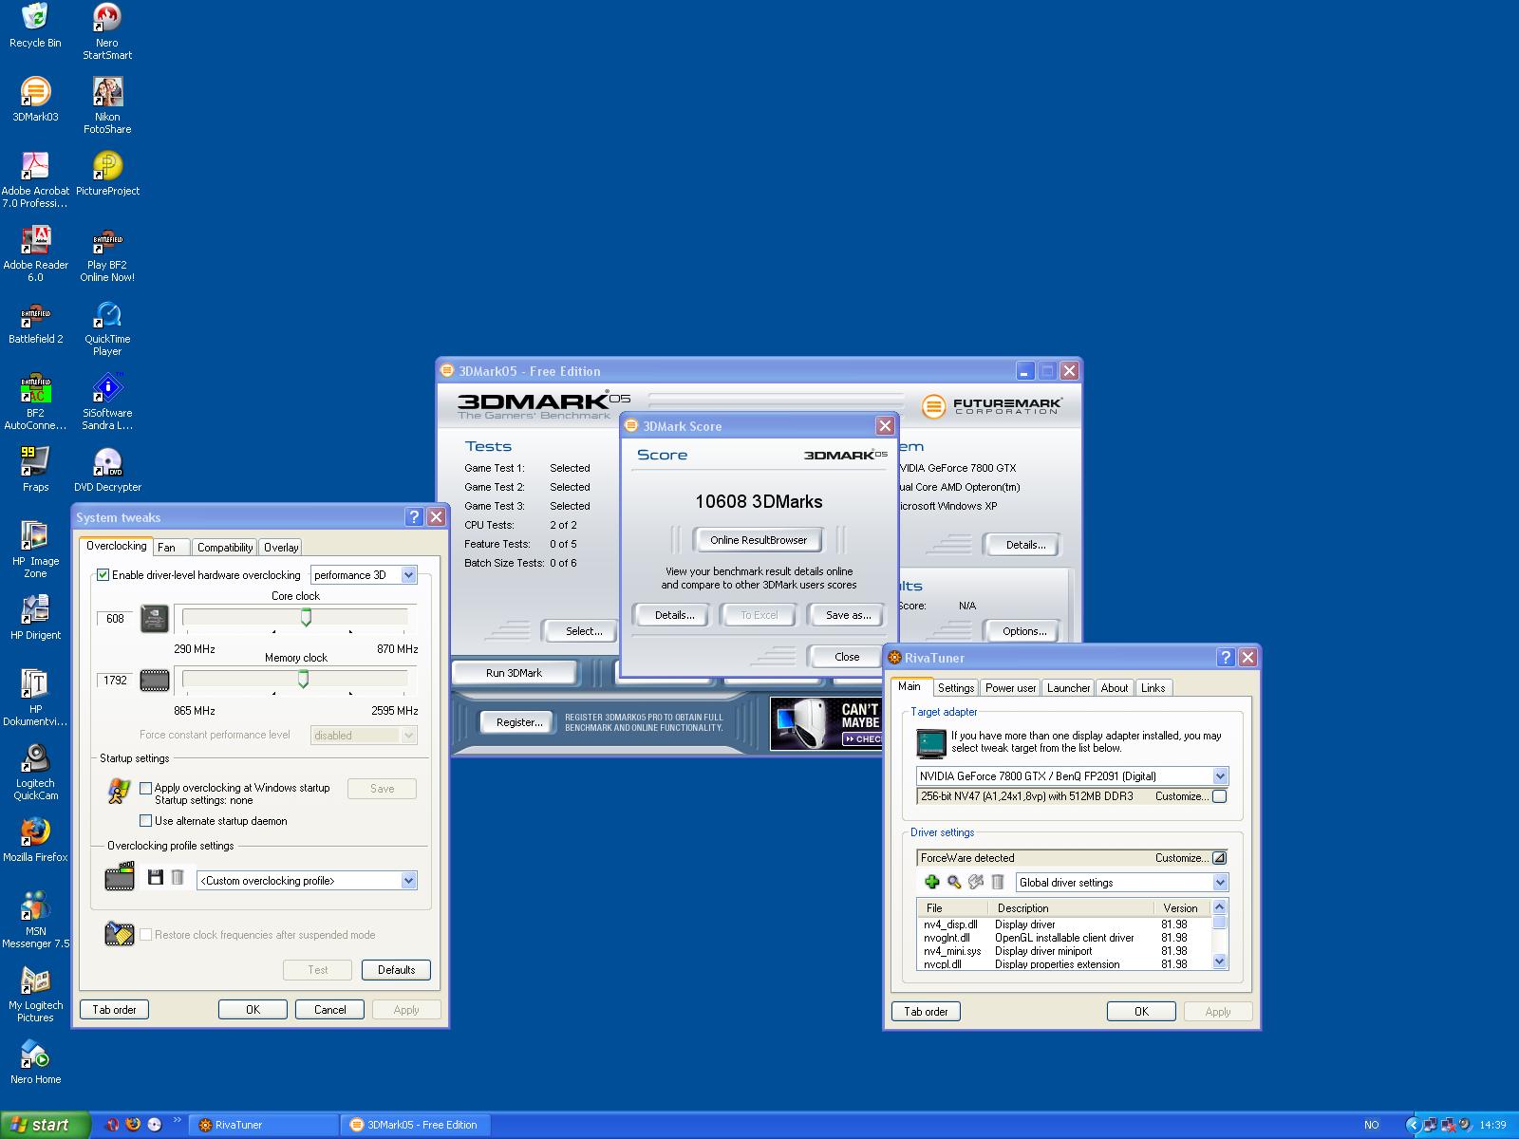
Task: Check Use alternate startup daemon
Action: pyautogui.click(x=145, y=821)
